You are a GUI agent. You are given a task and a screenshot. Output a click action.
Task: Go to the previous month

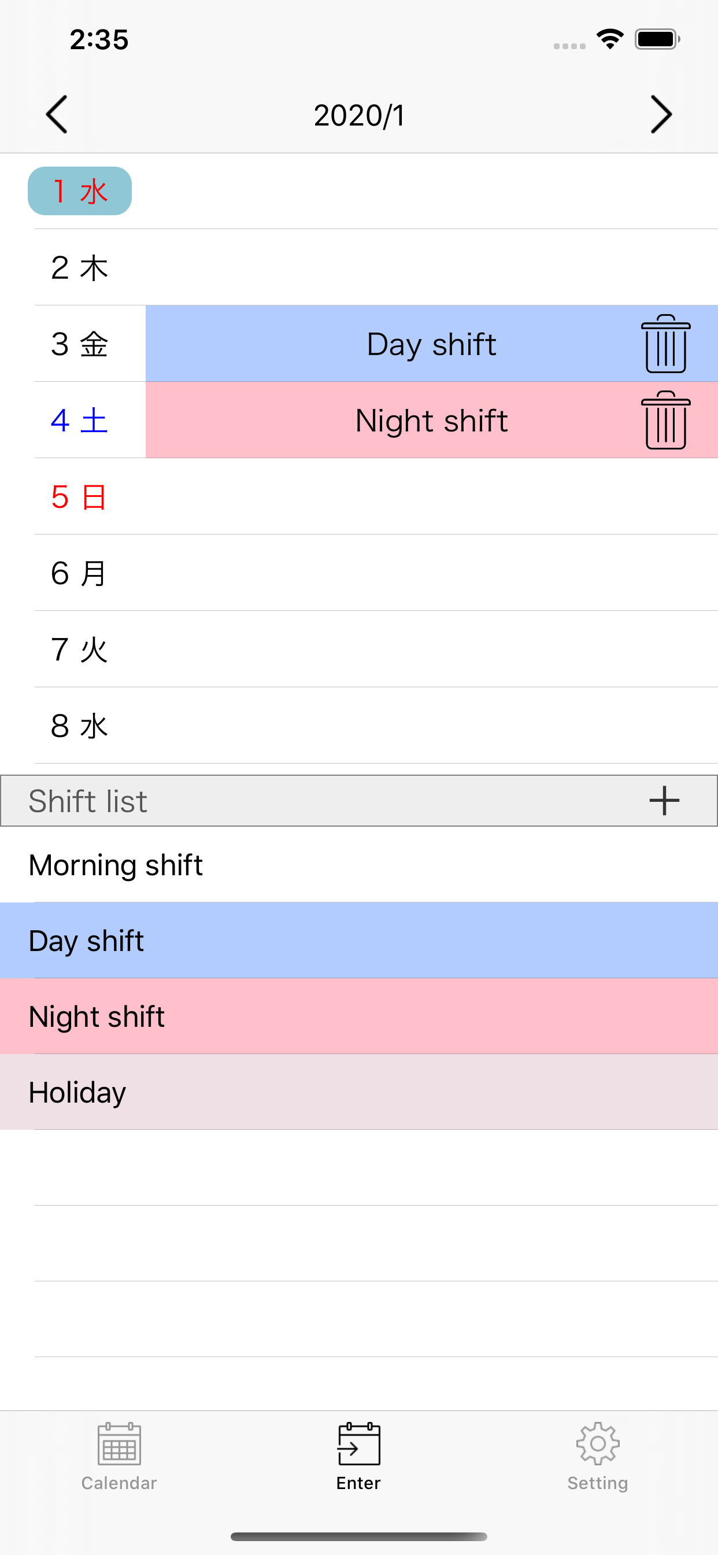coord(57,115)
